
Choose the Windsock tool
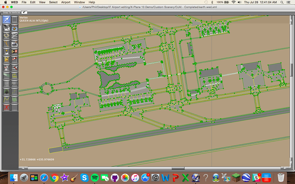tap(14, 59)
